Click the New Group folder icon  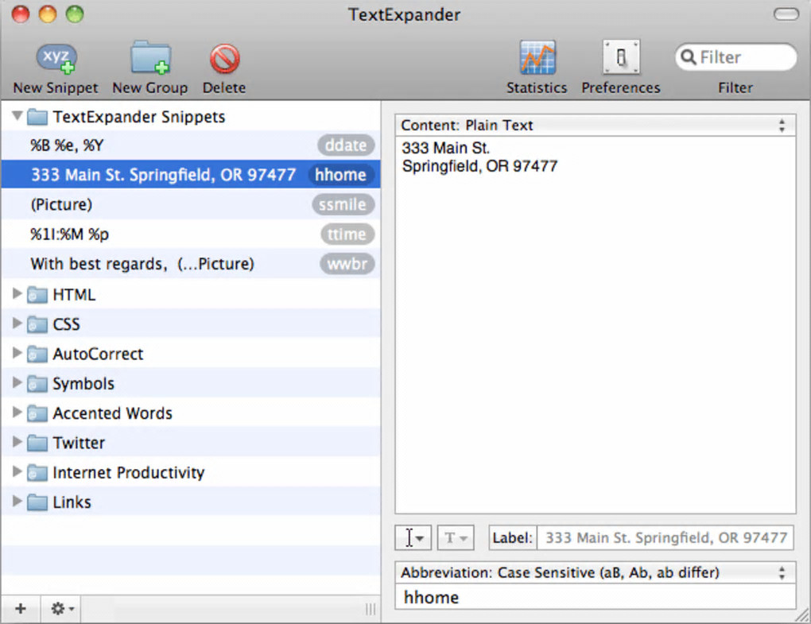(x=150, y=60)
